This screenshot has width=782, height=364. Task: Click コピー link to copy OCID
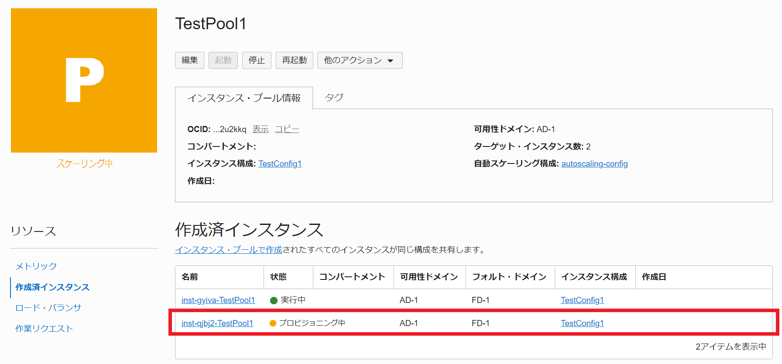287,129
